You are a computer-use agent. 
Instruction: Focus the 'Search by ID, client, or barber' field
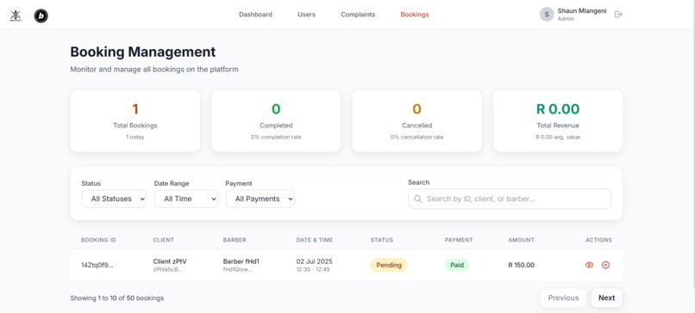510,199
